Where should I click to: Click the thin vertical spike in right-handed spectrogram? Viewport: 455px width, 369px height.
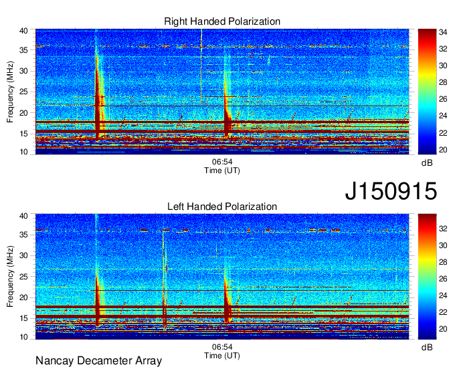click(201, 66)
